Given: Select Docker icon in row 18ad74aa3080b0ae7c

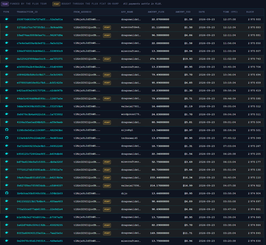Looking at the screenshot, I should click(x=7, y=35).
